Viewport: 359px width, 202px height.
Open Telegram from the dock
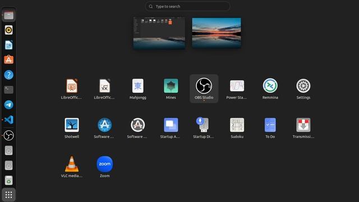click(9, 105)
